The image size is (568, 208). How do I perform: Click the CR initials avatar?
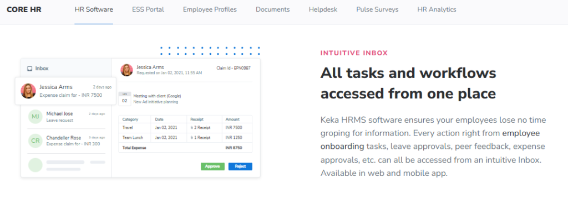tap(35, 141)
